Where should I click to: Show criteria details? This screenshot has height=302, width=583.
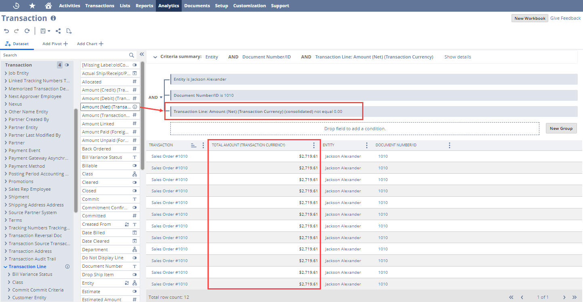point(457,57)
